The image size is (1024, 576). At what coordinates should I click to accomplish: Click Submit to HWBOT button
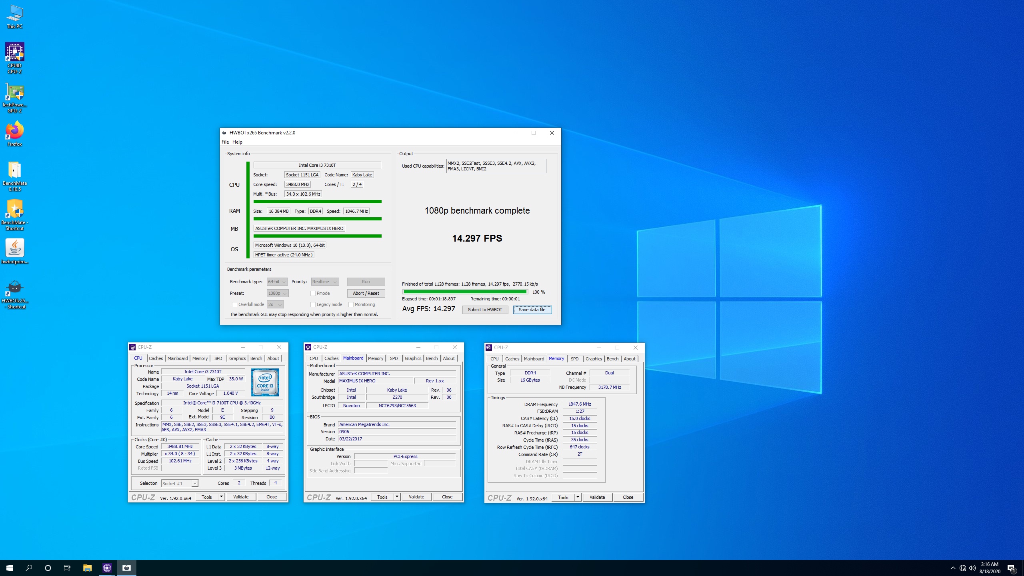[x=485, y=310]
